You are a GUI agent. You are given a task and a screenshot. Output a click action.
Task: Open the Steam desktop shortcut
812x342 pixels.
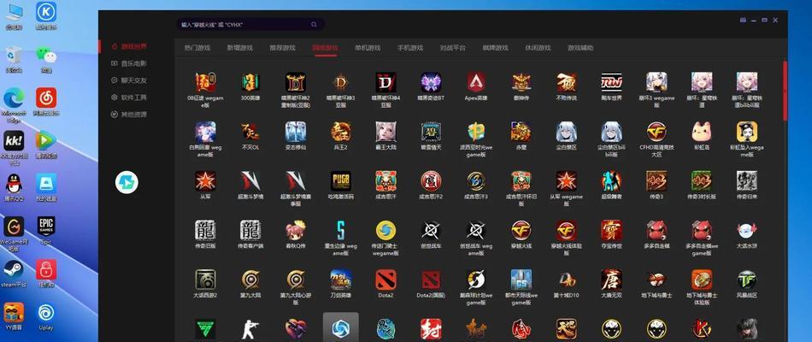point(14,274)
